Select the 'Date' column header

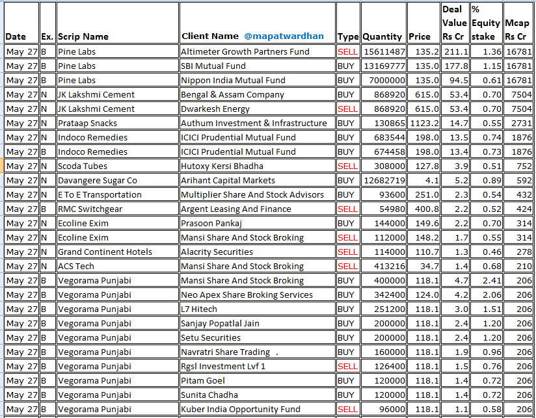(x=21, y=23)
